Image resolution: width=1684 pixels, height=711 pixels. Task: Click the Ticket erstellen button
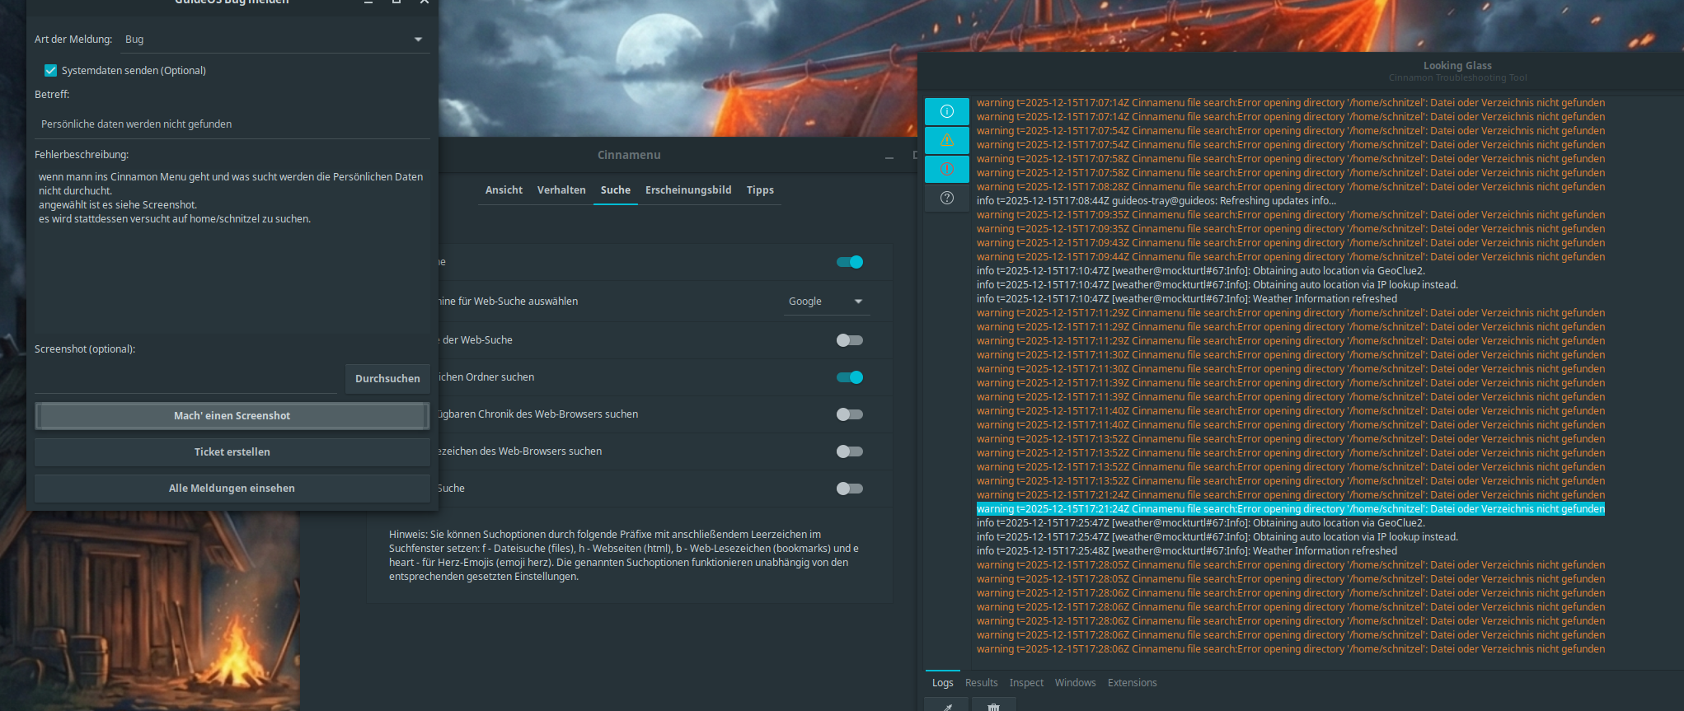(232, 452)
